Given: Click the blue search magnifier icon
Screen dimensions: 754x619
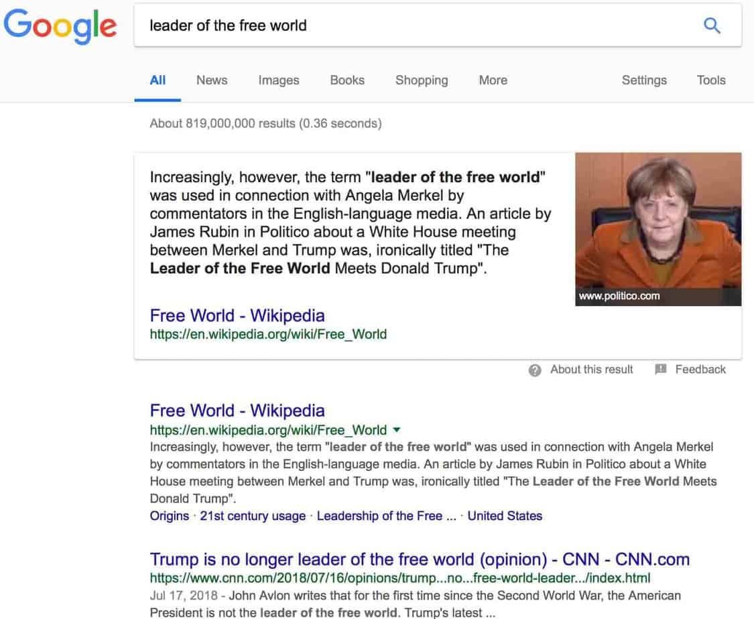Looking at the screenshot, I should (x=712, y=25).
